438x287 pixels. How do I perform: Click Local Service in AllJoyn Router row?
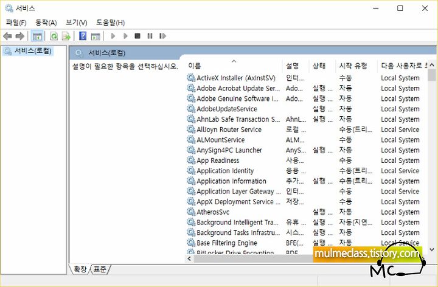click(400, 130)
